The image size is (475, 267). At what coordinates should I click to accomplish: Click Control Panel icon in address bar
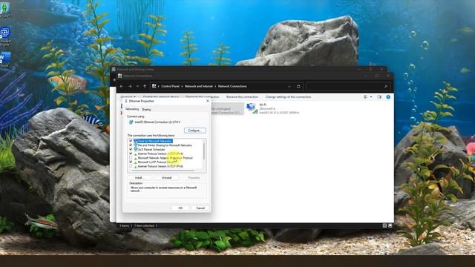pos(154,86)
